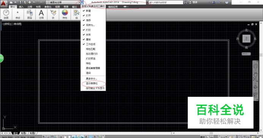
Task: Uncheck 工作空间 in the customize toolbar list
Action: [93, 44]
